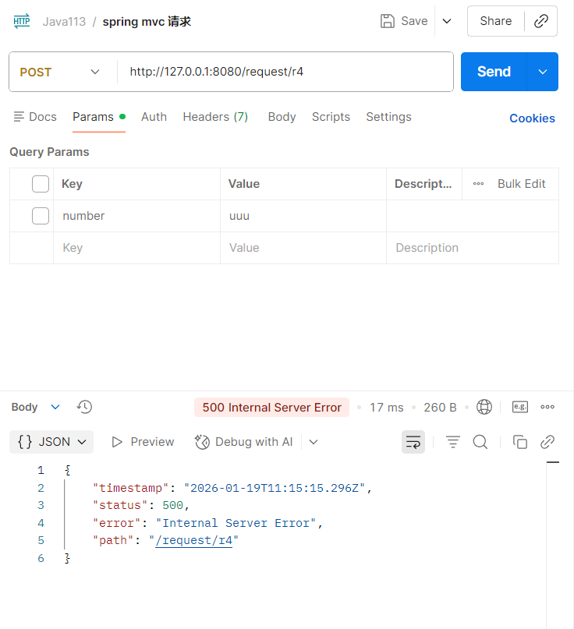Open the /request/r4 path link
574x629 pixels.
point(194,540)
